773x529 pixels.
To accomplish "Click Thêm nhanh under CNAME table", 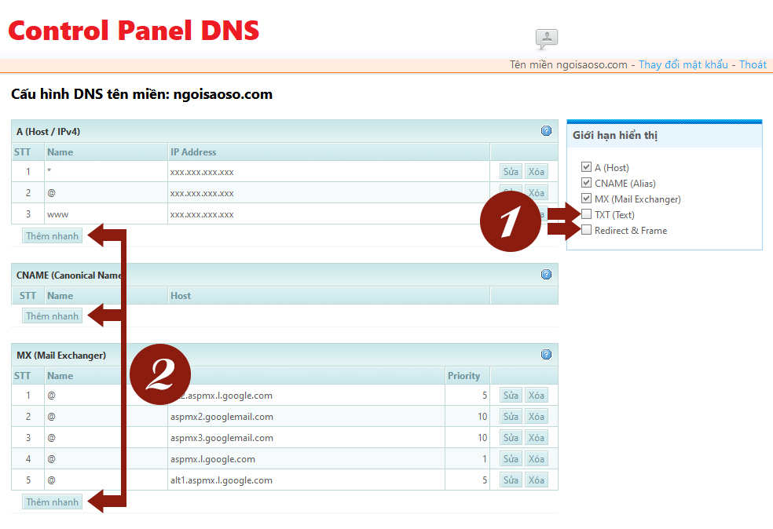I will click(x=52, y=316).
